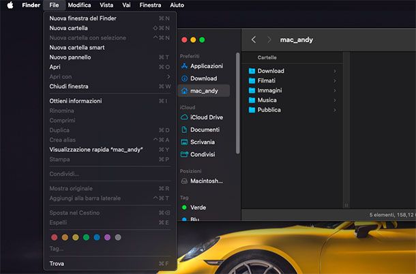Open the Apple menu
The image size is (416, 274).
click(x=10, y=5)
